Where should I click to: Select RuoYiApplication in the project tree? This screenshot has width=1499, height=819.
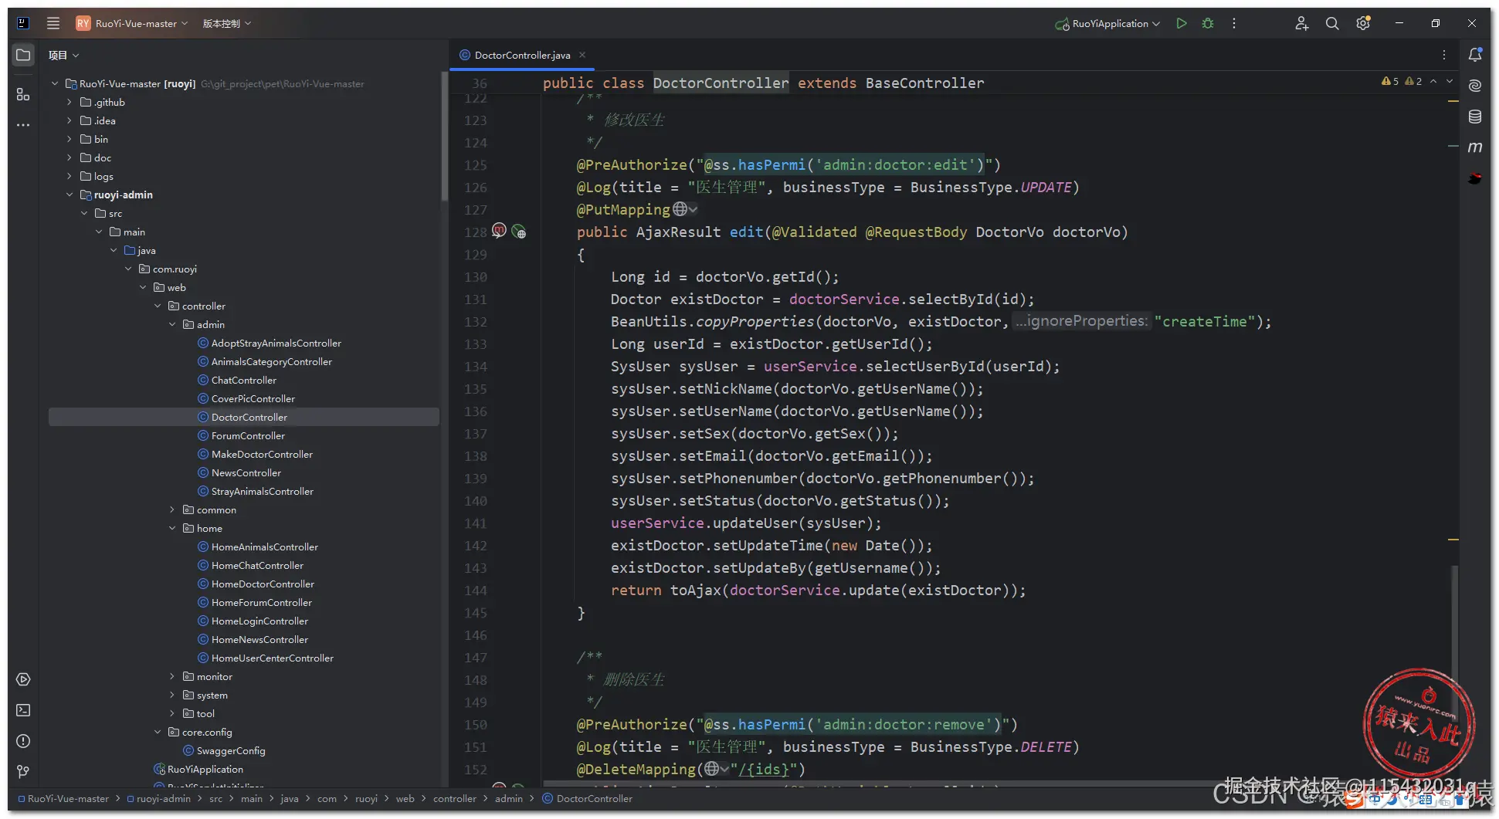(x=205, y=769)
